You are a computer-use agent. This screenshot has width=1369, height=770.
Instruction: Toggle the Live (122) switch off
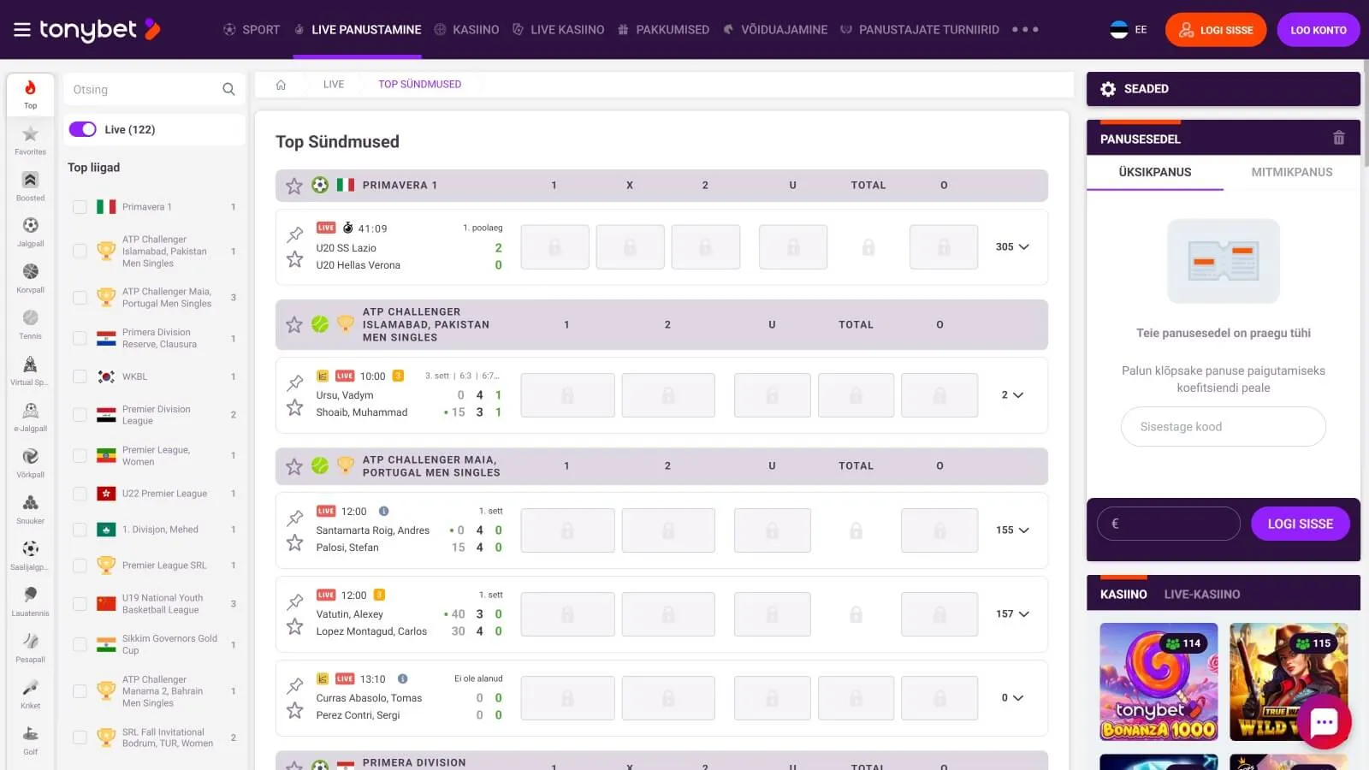(x=83, y=129)
